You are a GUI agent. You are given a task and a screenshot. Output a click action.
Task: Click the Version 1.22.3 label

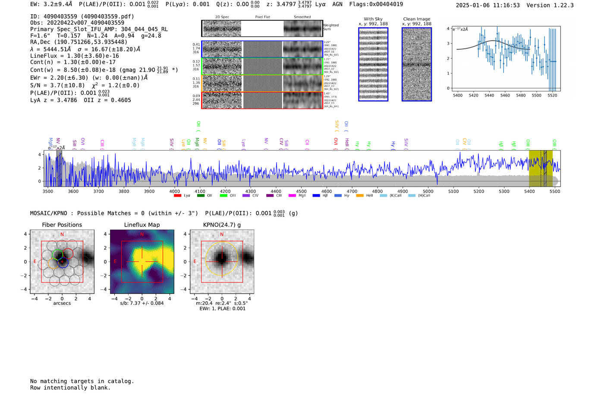(x=550, y=5)
